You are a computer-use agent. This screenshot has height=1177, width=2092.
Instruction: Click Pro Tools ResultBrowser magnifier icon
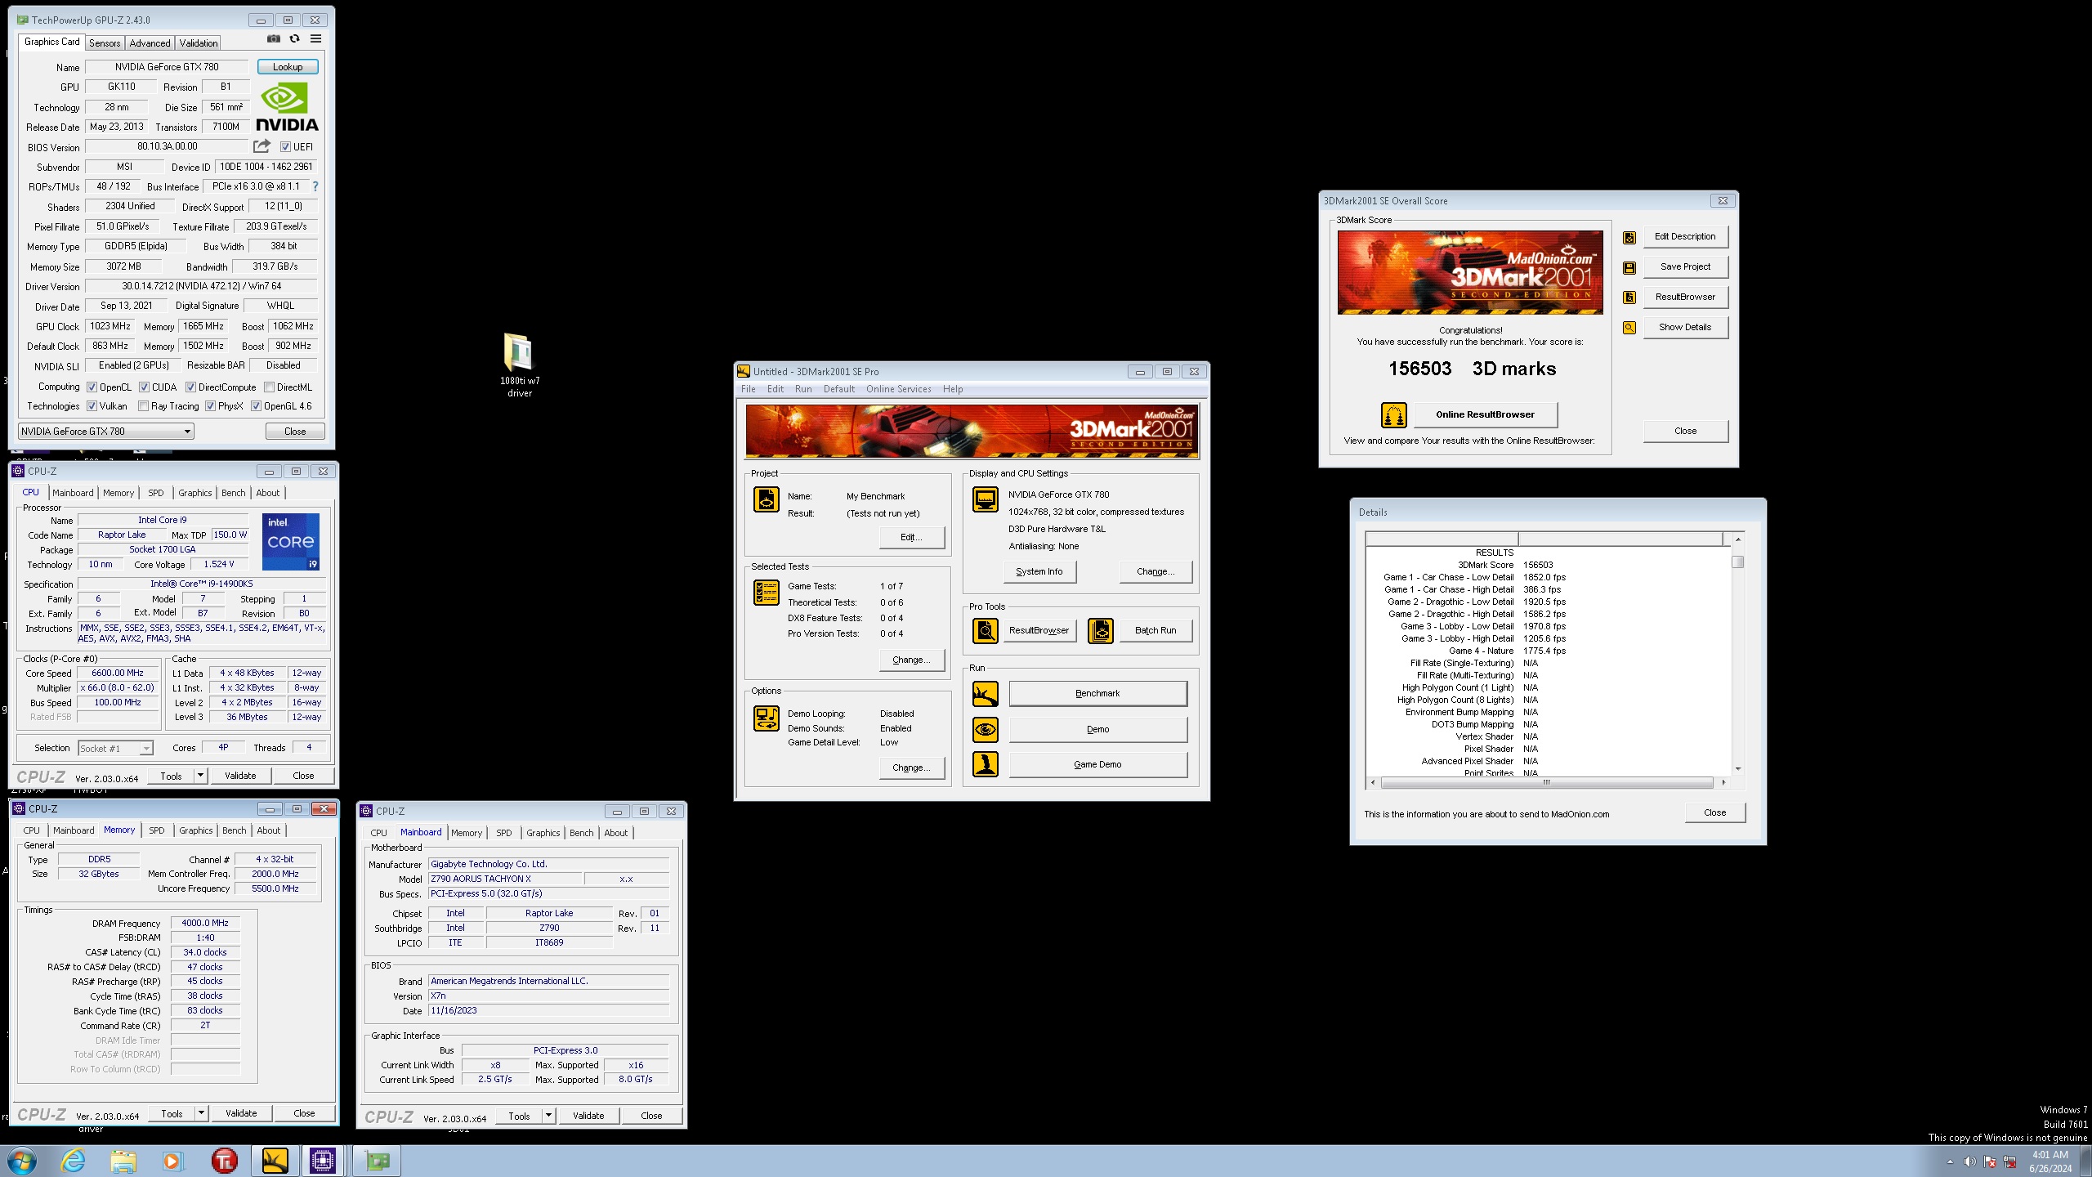(x=986, y=630)
